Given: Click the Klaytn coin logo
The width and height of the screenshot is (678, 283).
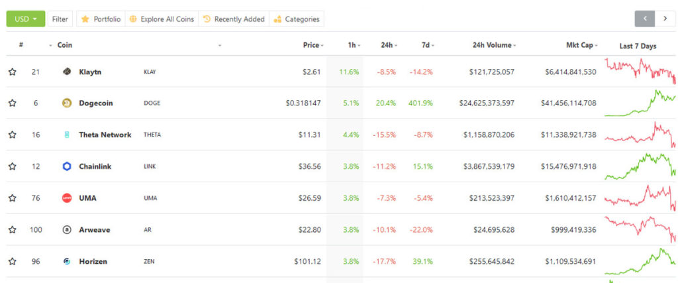Looking at the screenshot, I should (67, 72).
